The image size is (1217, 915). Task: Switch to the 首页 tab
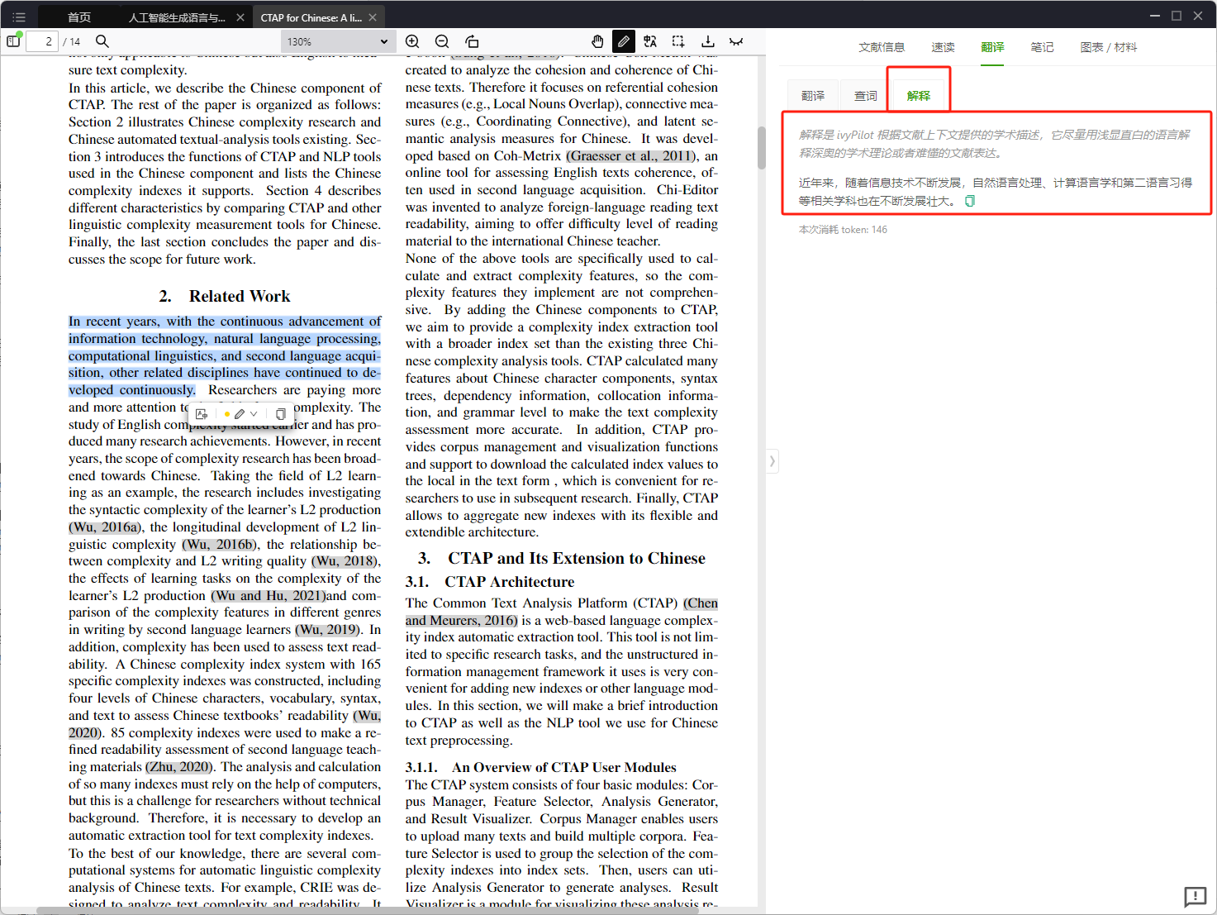point(79,17)
